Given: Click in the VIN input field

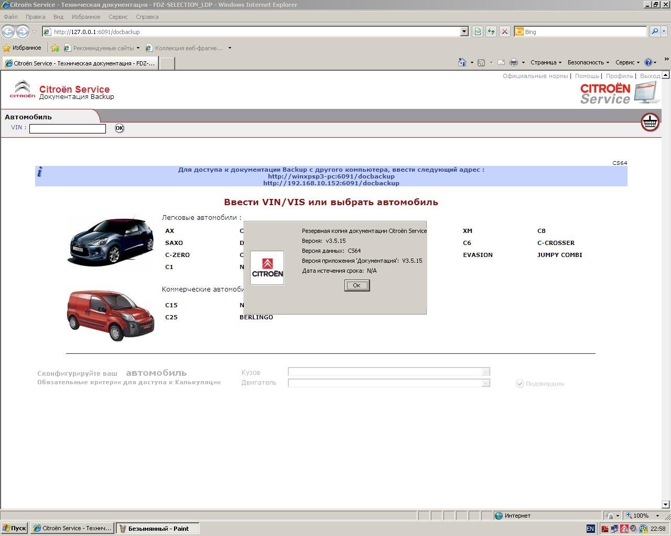Looking at the screenshot, I should (x=68, y=128).
